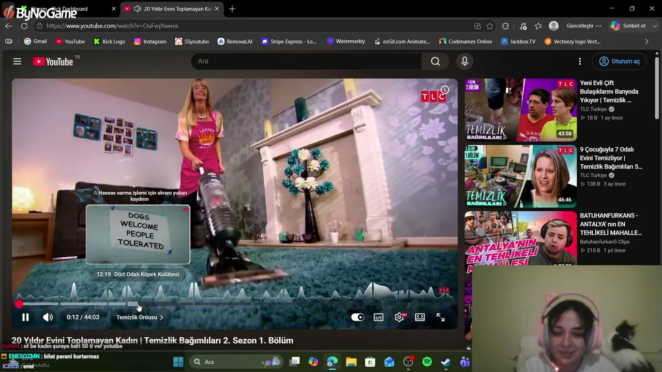Screen dimensions: 662x372
Task: Mute the video using the speaker icon
Action: tap(48, 317)
